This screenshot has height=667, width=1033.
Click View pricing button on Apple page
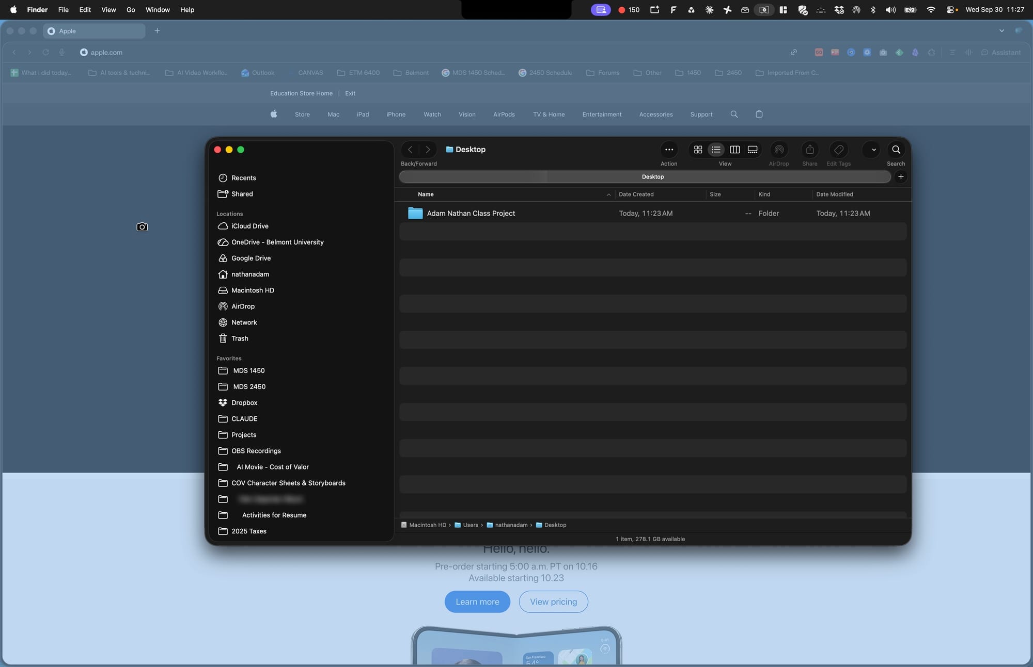coord(553,601)
